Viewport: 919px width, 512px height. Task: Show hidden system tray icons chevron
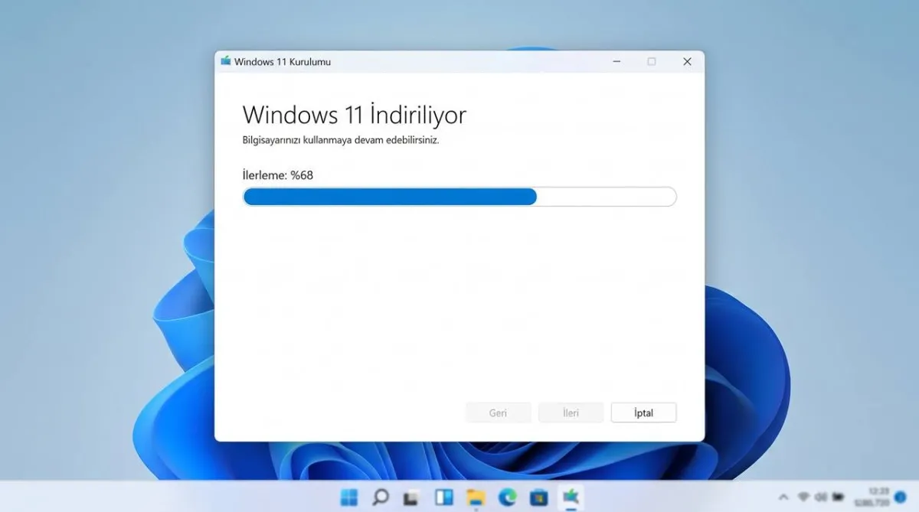pyautogui.click(x=783, y=497)
